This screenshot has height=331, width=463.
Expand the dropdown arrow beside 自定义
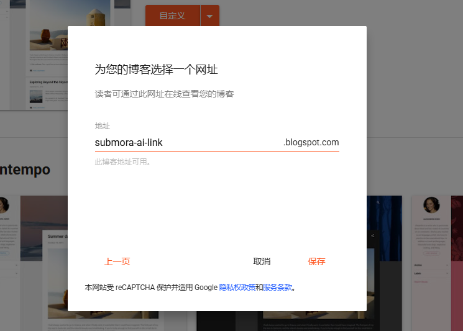(210, 16)
